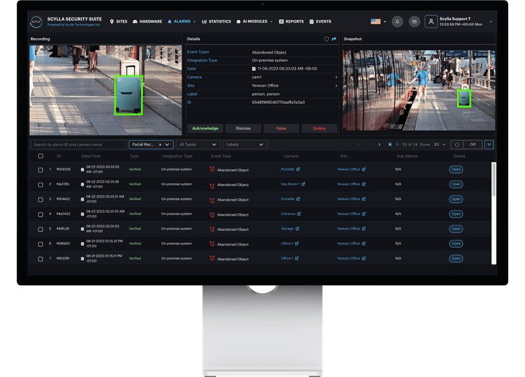Open the All Types dropdown
This screenshot has width=525, height=377.
198,145
